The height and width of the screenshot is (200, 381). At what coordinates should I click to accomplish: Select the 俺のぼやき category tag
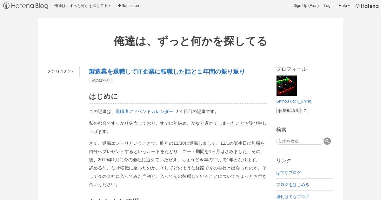point(101,81)
